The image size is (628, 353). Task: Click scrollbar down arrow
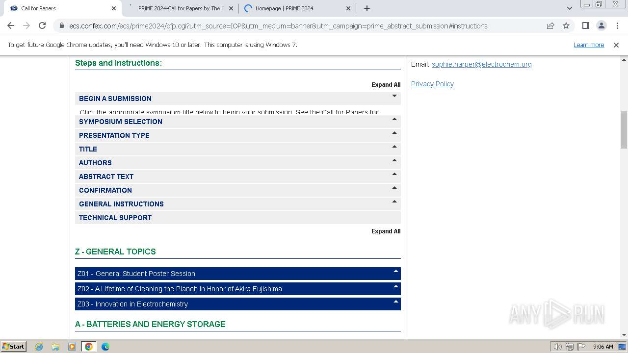click(x=624, y=335)
